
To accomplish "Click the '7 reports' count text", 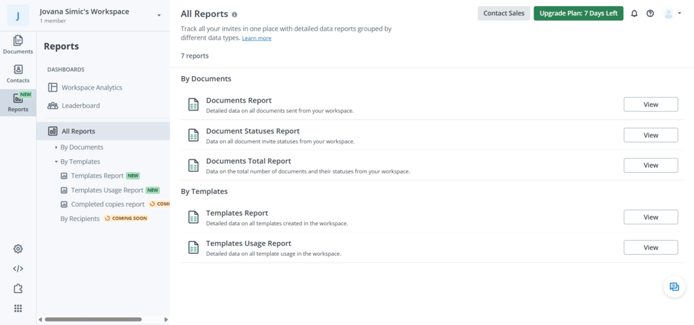I will click(195, 56).
